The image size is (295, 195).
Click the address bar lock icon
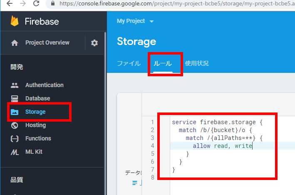tap(53, 3)
